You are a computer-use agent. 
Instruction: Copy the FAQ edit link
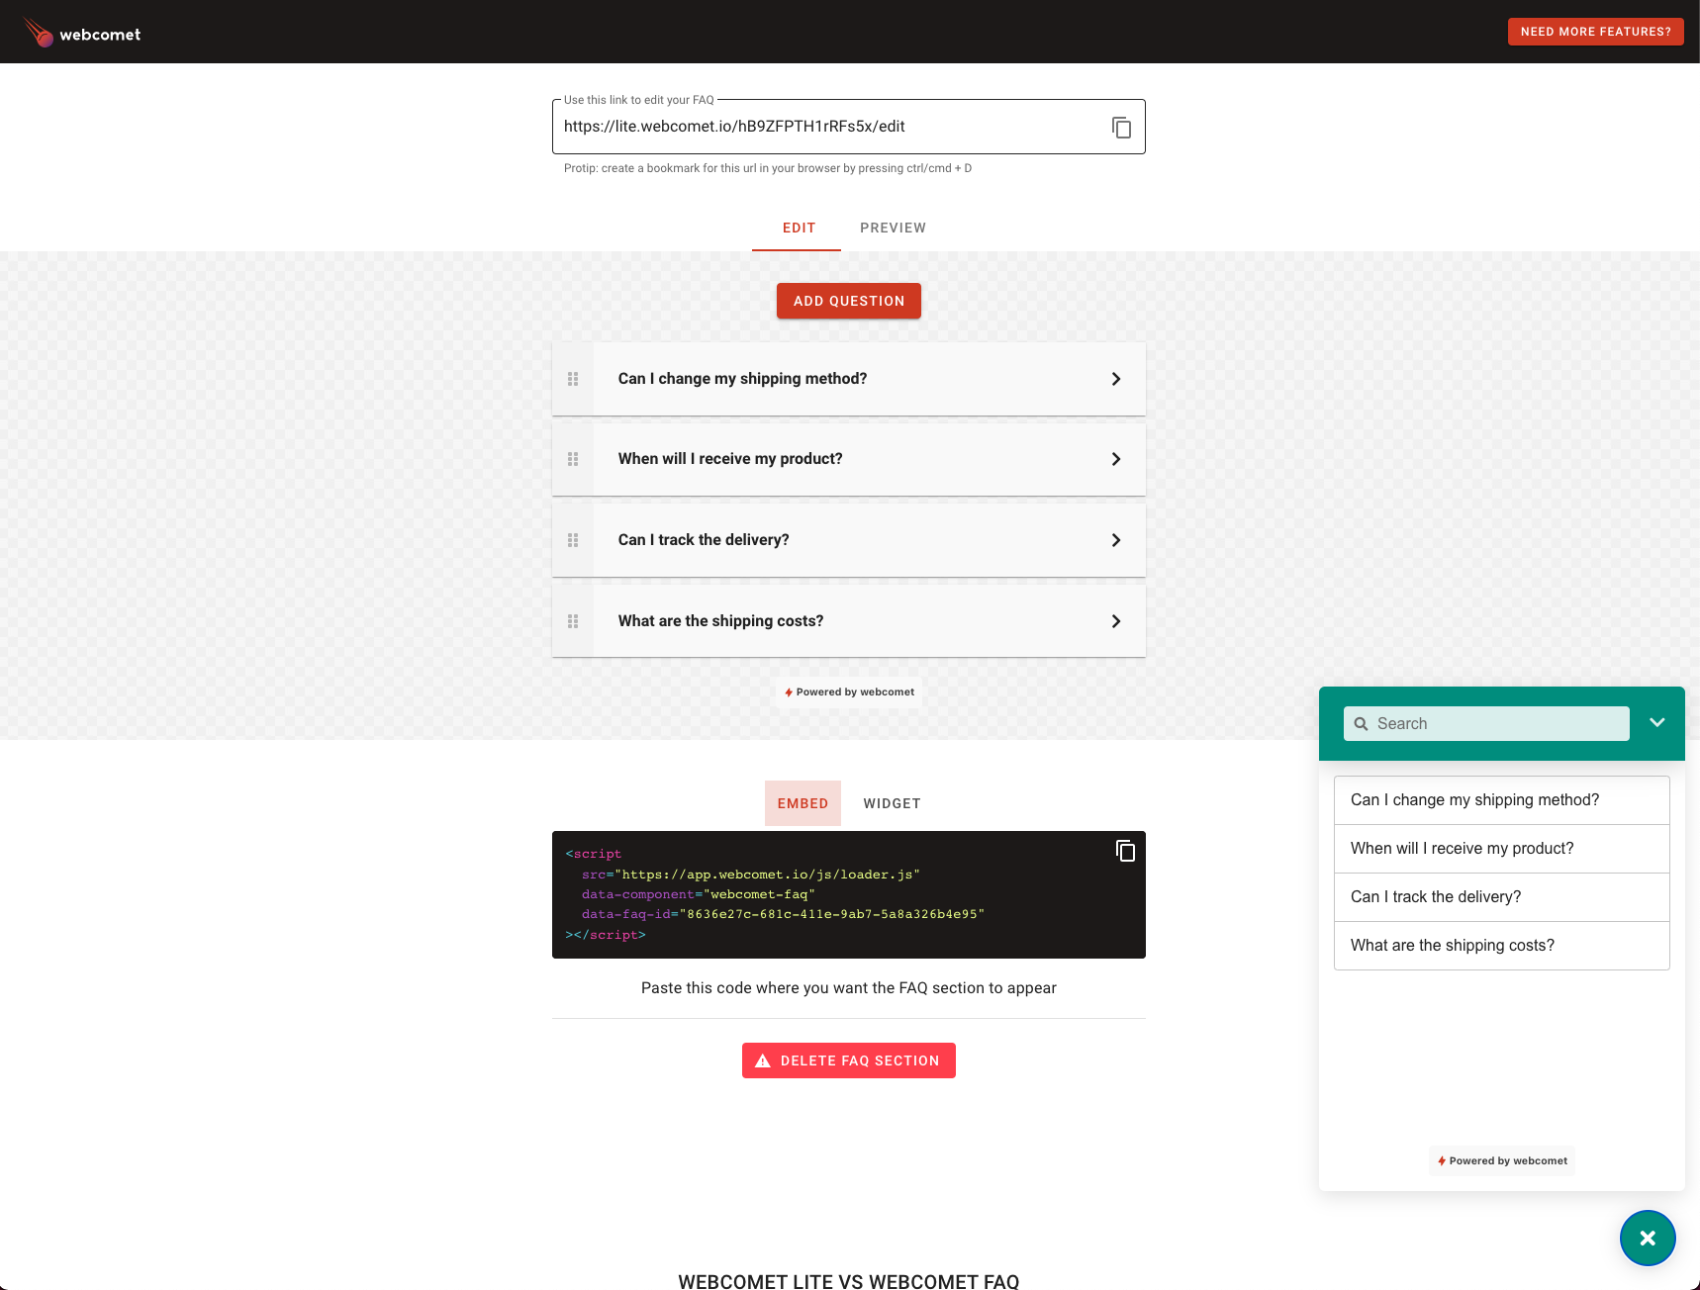coord(1121,128)
